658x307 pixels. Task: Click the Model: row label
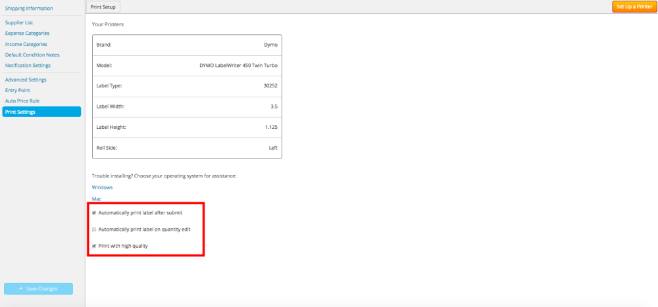click(x=104, y=66)
